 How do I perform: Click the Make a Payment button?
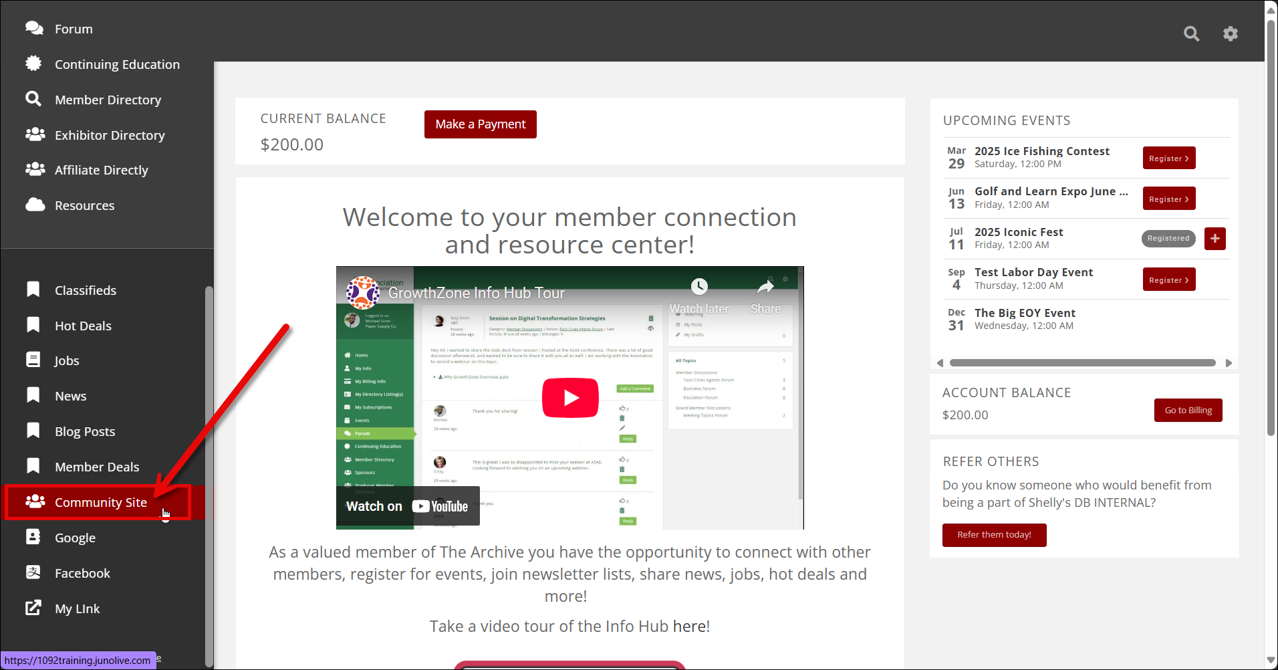tap(480, 124)
